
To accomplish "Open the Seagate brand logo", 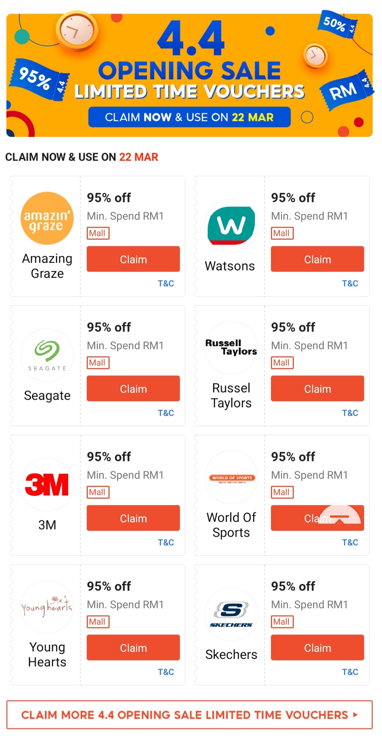I will pyautogui.click(x=47, y=355).
